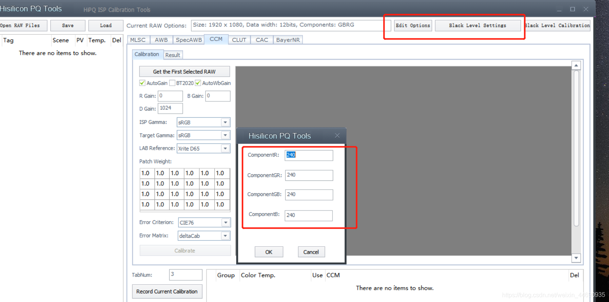
Task: Switch to the CLUT tab
Action: click(x=239, y=40)
